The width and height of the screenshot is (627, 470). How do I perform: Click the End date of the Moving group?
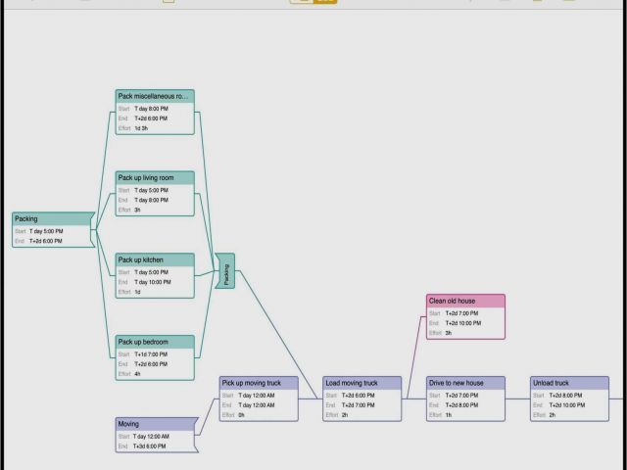pyautogui.click(x=149, y=446)
